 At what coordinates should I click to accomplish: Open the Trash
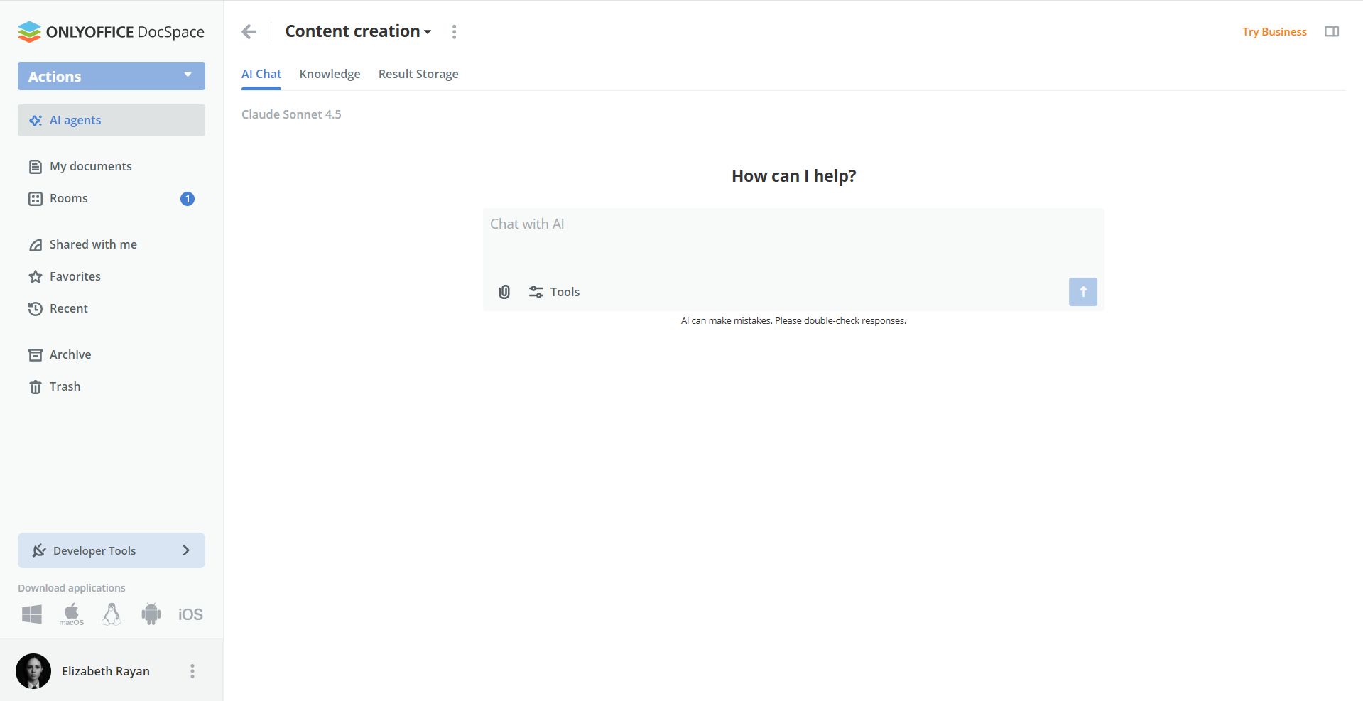[x=65, y=386]
